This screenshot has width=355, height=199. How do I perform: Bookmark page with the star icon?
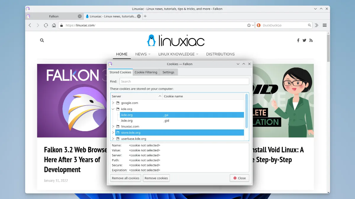coord(249,25)
